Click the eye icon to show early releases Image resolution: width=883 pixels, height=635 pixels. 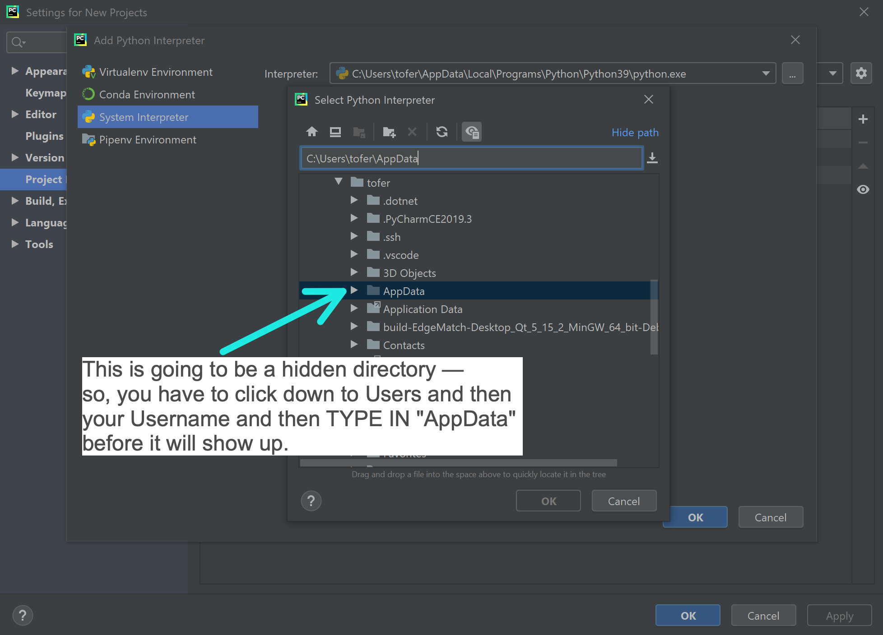point(863,189)
